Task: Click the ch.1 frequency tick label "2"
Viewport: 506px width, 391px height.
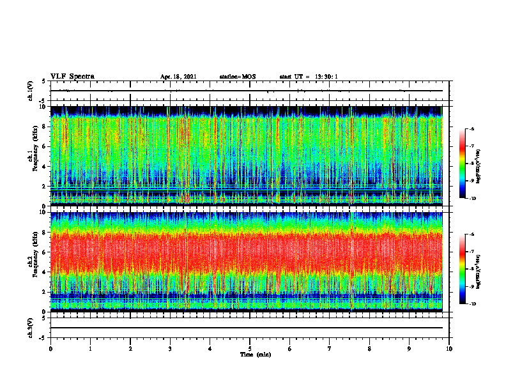Action: pos(44,186)
